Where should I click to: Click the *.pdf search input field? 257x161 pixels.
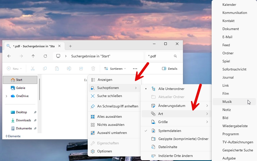pyautogui.click(x=159, y=56)
